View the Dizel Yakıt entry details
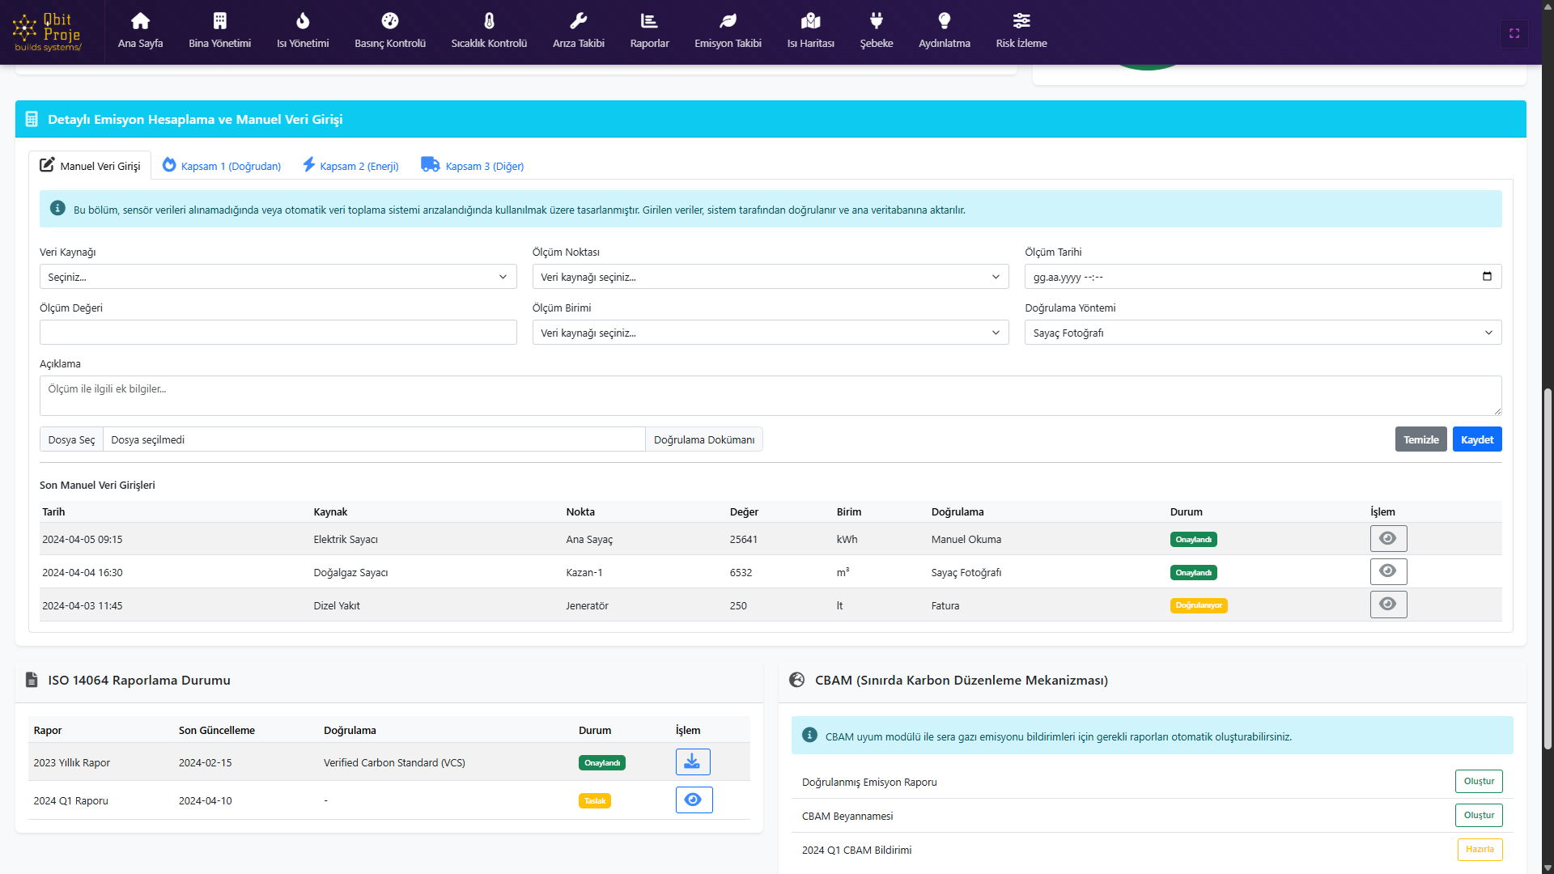This screenshot has height=874, width=1554. (1388, 605)
